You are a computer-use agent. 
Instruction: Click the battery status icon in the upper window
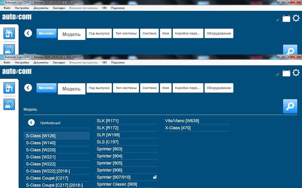coord(286,19)
